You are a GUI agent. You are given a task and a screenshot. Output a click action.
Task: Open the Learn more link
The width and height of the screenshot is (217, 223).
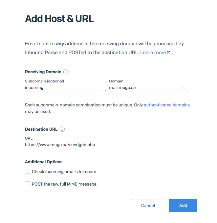153,53
